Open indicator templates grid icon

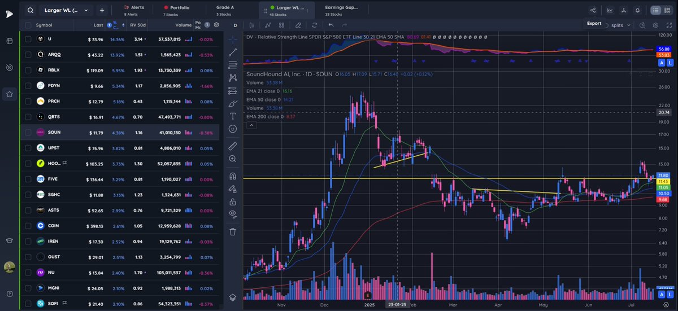tap(282, 25)
